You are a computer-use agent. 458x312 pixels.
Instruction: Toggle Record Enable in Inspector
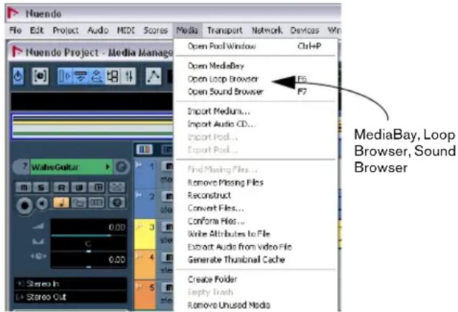(x=24, y=205)
